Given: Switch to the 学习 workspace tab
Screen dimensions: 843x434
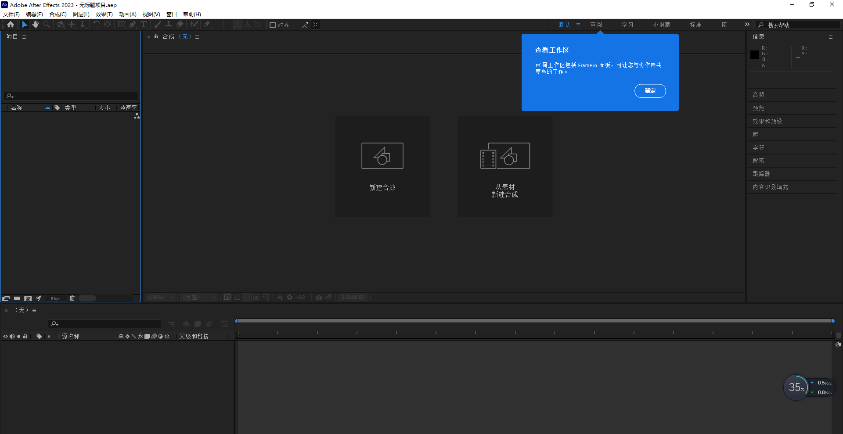Looking at the screenshot, I should 627,25.
